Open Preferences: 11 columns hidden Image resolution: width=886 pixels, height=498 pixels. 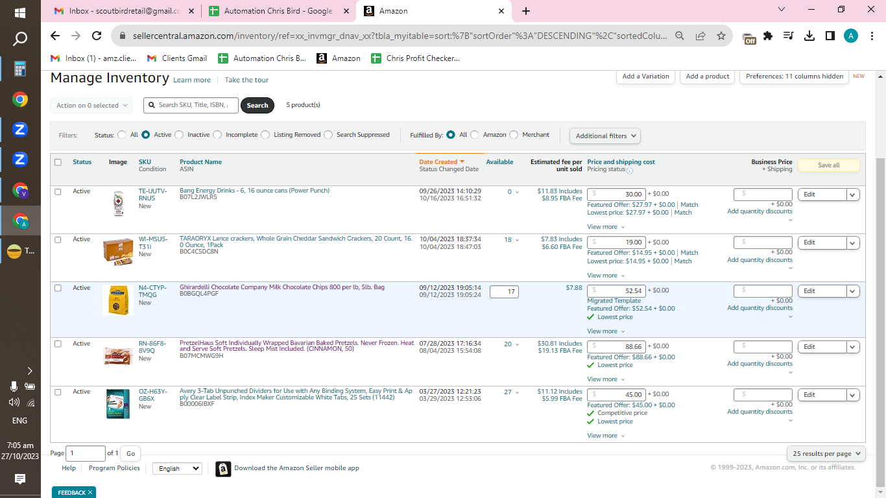795,77
